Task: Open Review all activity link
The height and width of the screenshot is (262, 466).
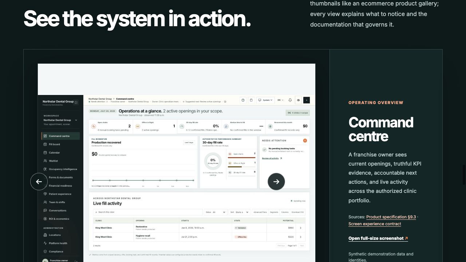Action: [x=272, y=159]
